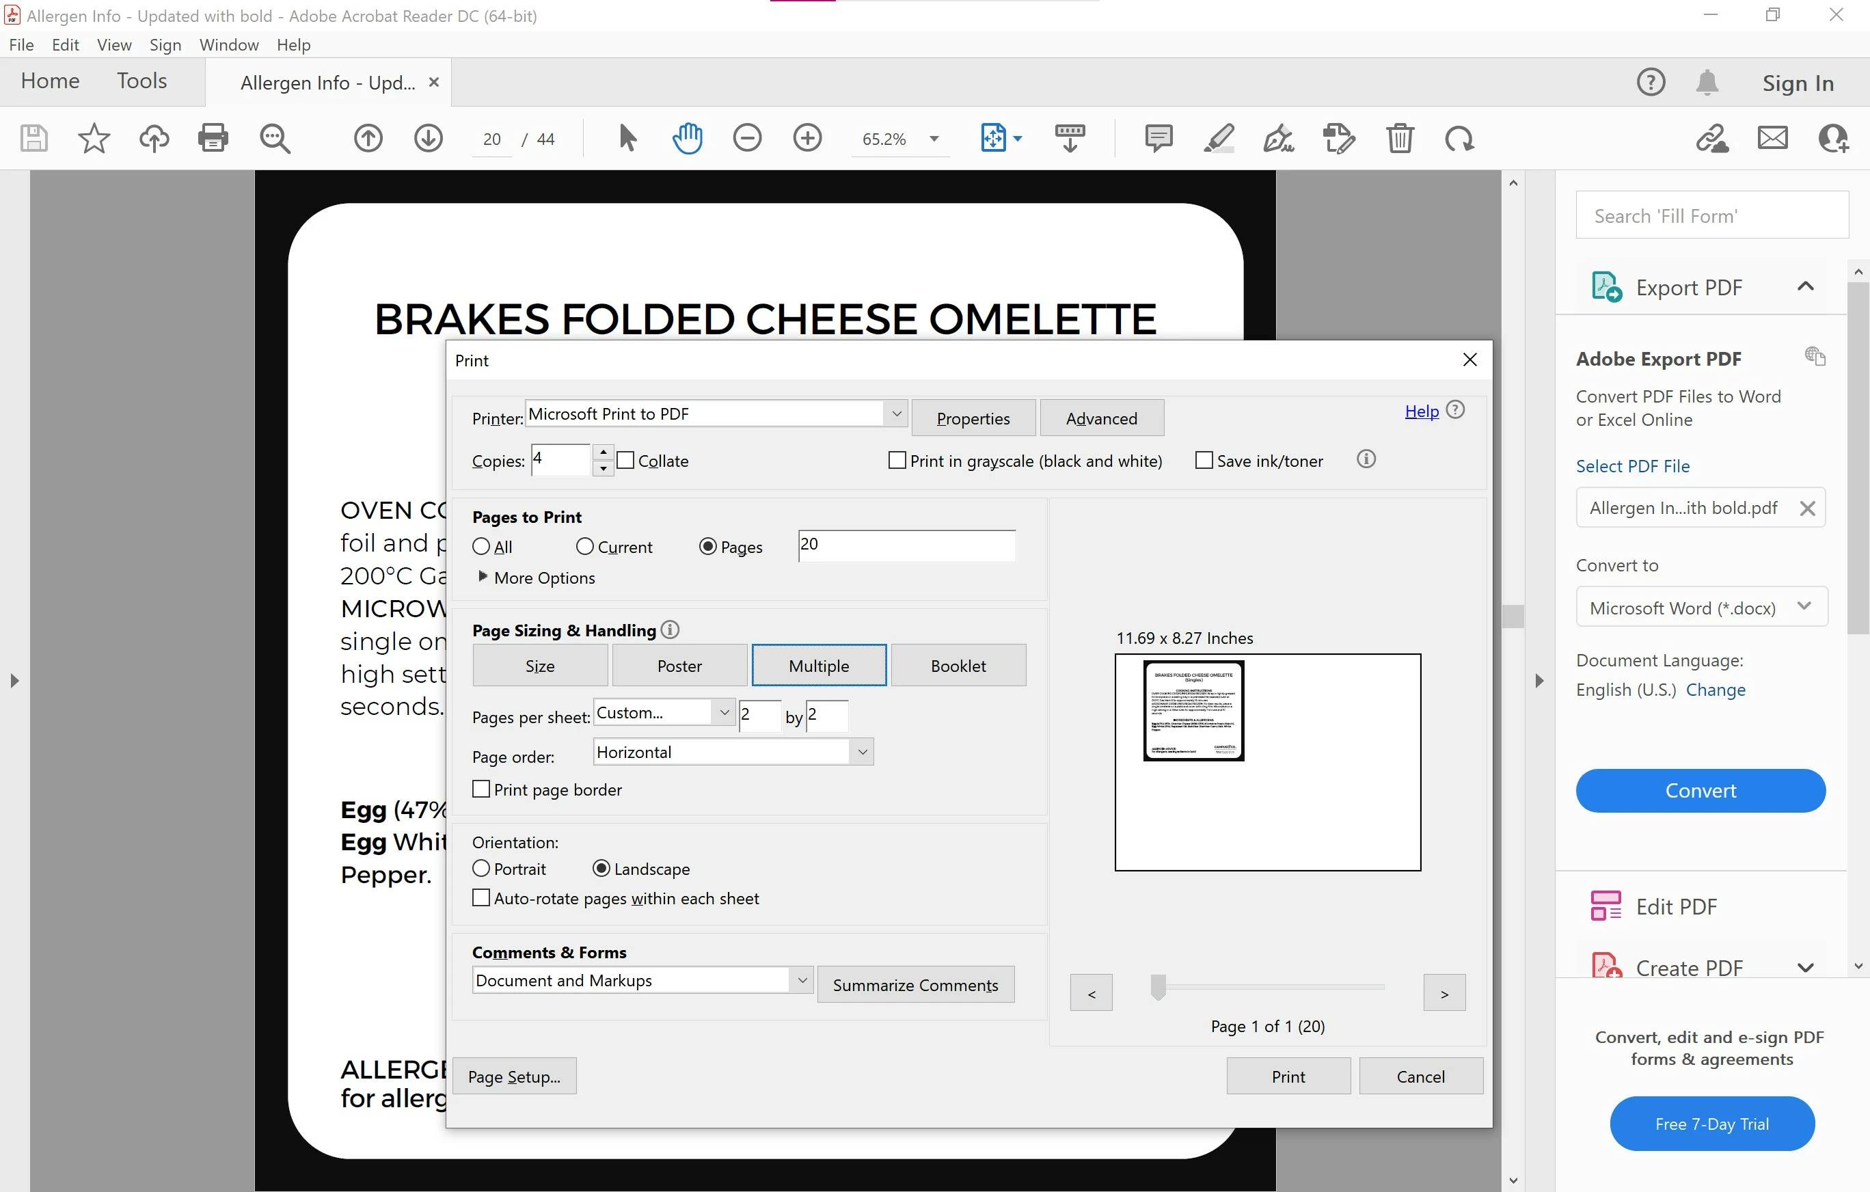
Task: Click the Help link in Print dialog
Action: pyautogui.click(x=1421, y=411)
